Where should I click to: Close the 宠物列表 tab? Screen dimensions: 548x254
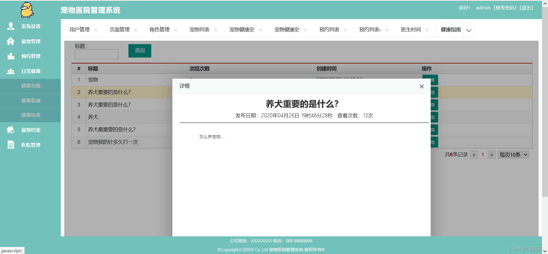215,30
